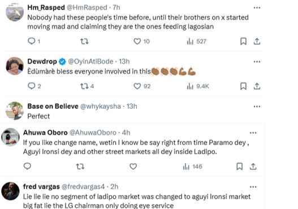Retweet Hm_Rasped's post
This screenshot has width=298, height=209.
point(84,41)
